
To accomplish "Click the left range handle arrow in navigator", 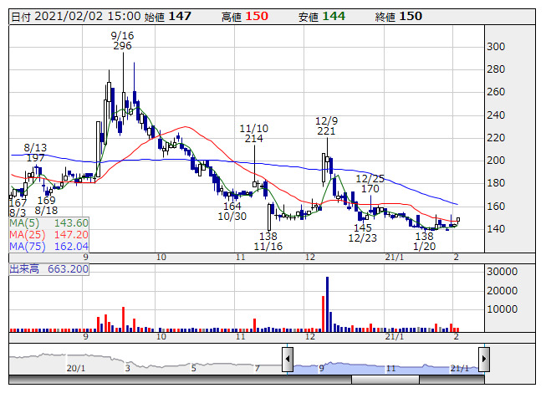I will tap(288, 360).
